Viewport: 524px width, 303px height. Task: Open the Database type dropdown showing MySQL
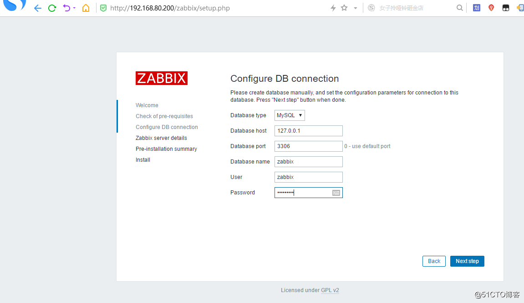click(290, 115)
